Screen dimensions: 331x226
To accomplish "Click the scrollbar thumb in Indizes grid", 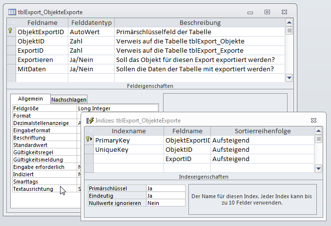I will (318, 139).
